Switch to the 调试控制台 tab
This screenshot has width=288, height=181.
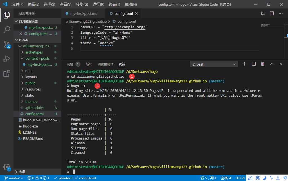(105, 64)
